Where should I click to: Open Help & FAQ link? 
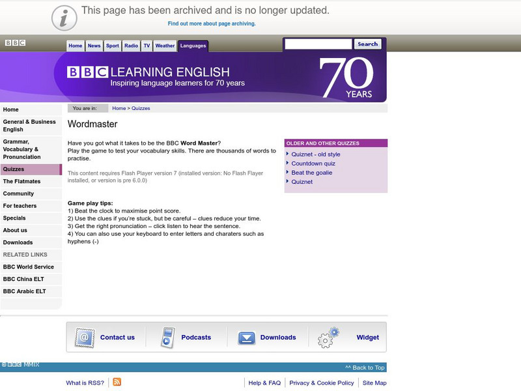264,383
